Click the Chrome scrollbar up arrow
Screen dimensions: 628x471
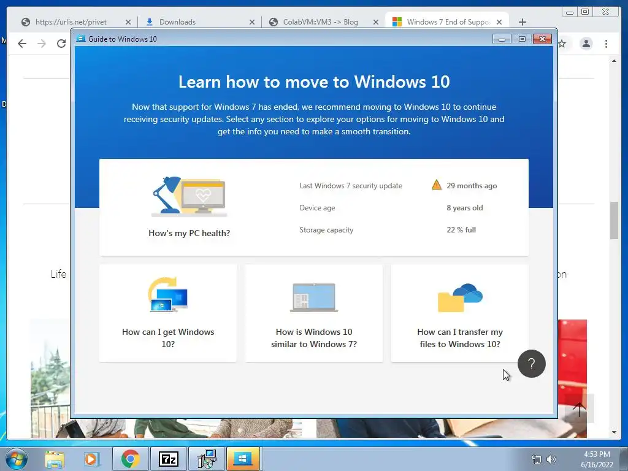[x=614, y=61]
